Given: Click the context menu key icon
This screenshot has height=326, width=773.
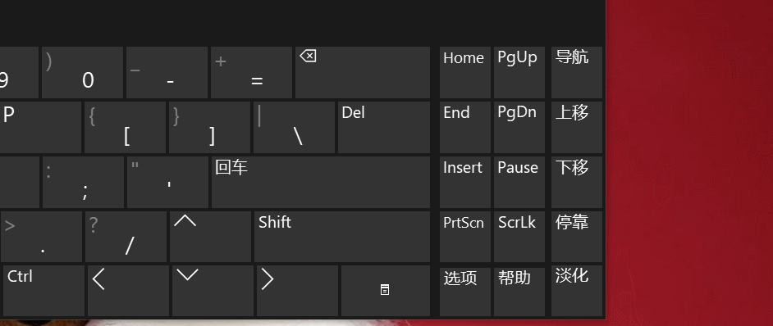Looking at the screenshot, I should (386, 291).
